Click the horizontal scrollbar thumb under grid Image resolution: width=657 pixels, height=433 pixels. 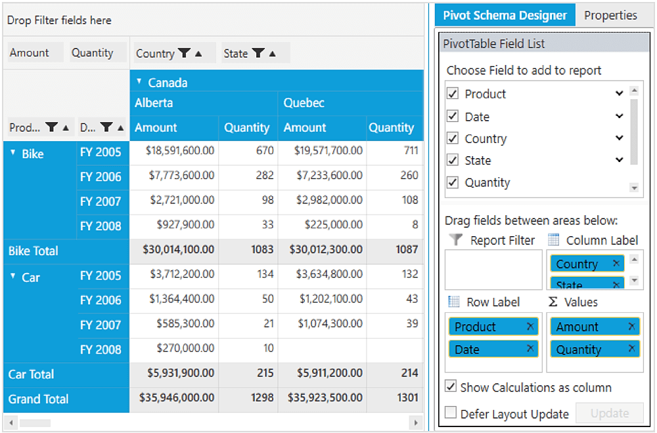34,423
